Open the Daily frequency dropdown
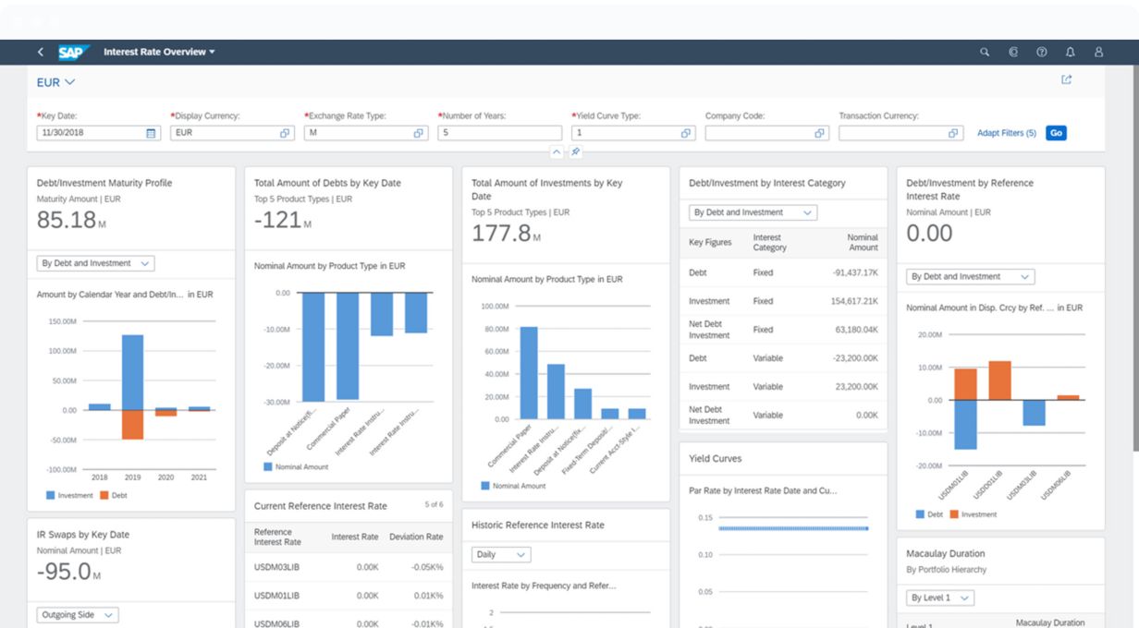Screen dimensions: 1139x628 click(x=501, y=555)
